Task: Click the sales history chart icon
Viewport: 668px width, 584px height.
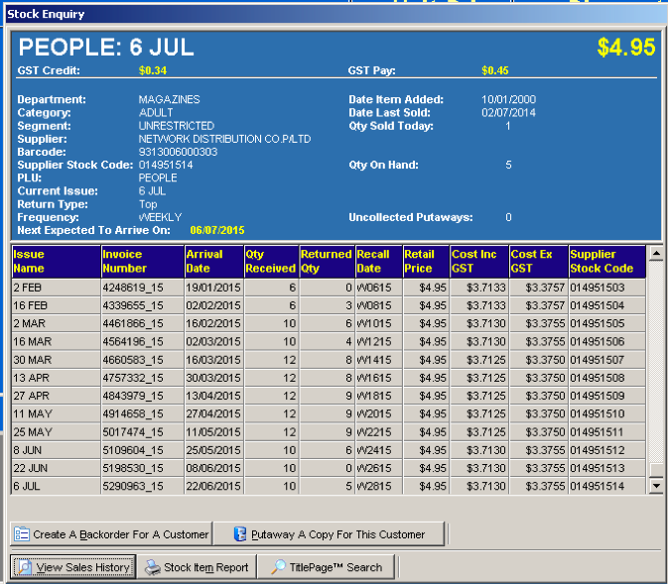Action: [24, 567]
